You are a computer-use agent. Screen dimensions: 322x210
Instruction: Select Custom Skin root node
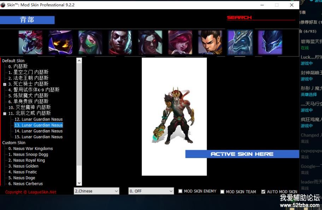[x=14, y=142]
